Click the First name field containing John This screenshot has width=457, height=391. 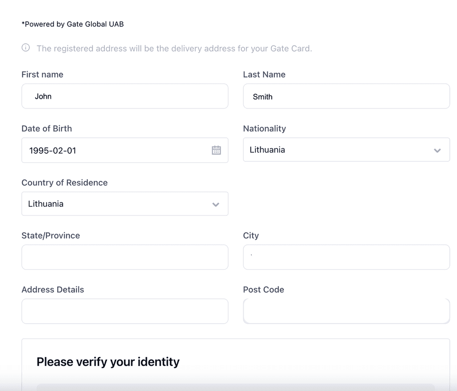125,96
